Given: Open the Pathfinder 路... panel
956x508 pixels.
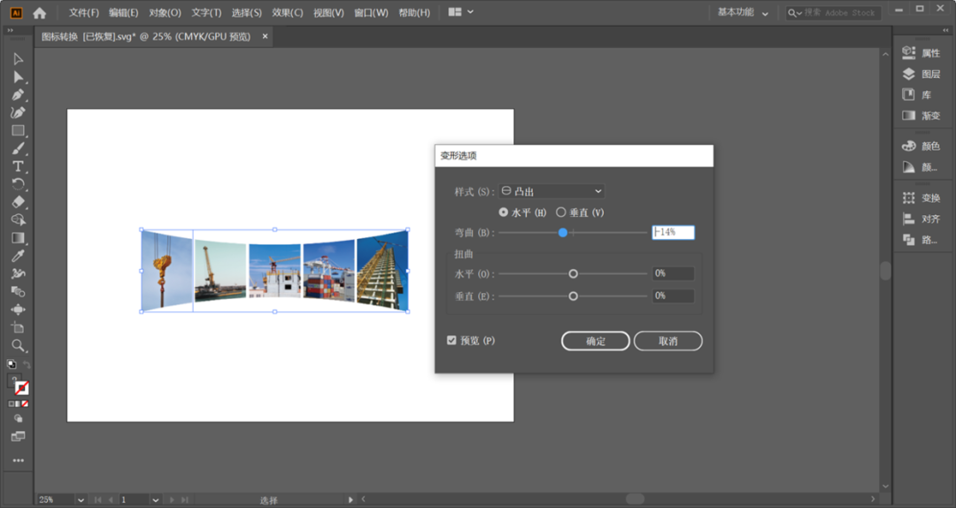Looking at the screenshot, I should [920, 240].
